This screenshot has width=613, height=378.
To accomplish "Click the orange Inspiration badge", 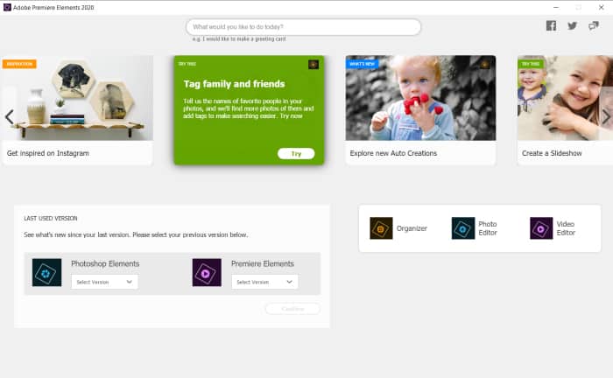I will pos(19,64).
